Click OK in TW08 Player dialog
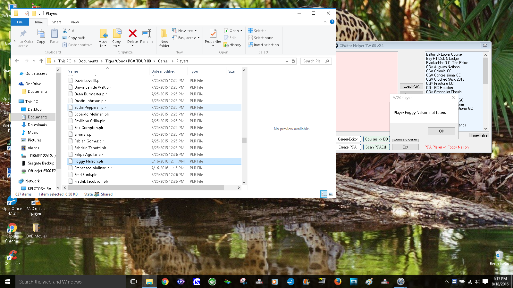The width and height of the screenshot is (513, 288). [x=441, y=131]
